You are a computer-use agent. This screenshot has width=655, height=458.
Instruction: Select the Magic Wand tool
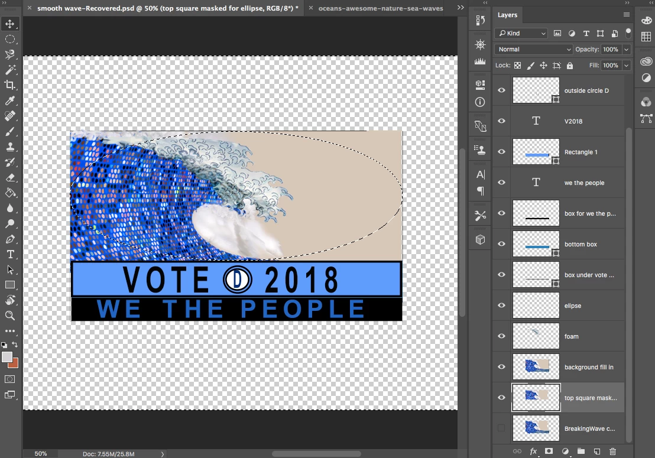10,70
